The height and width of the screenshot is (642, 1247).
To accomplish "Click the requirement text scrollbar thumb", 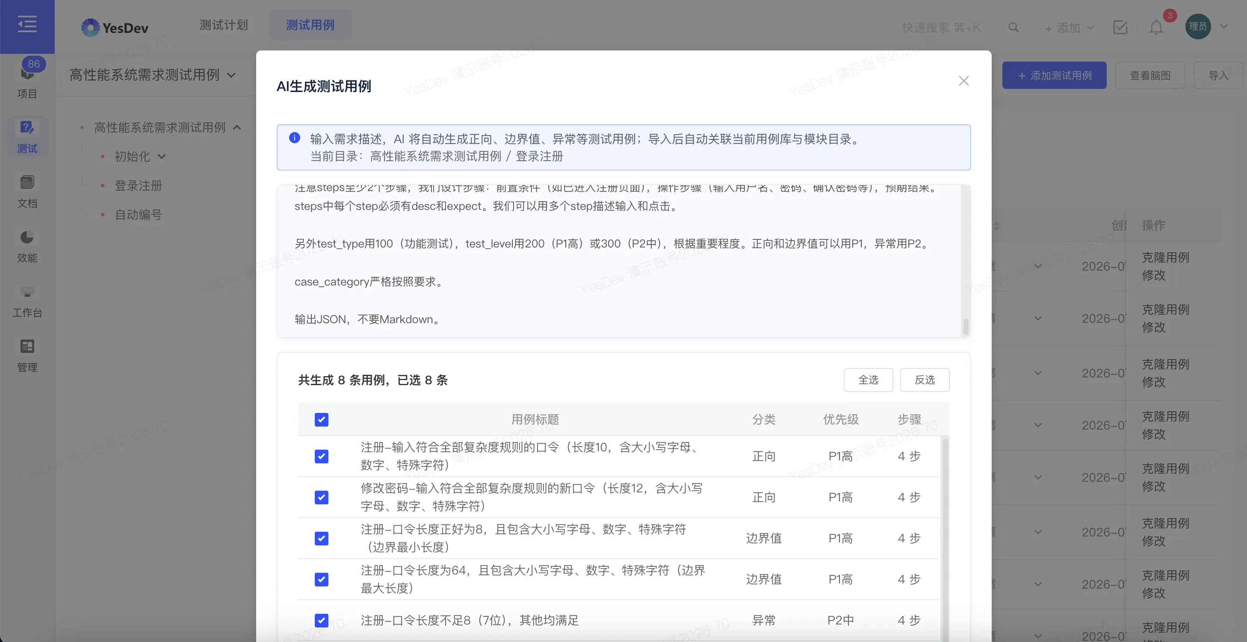I will pos(966,326).
